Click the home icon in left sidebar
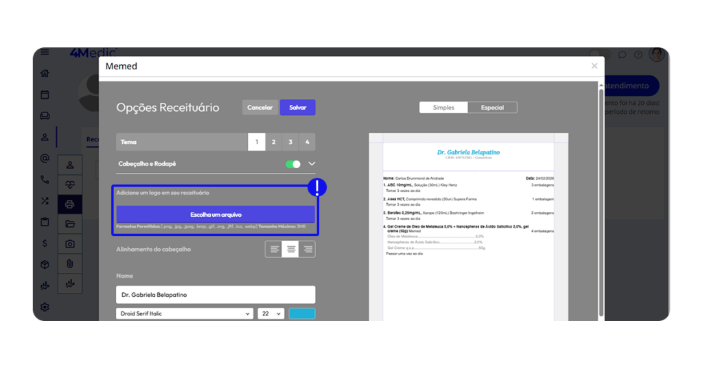This screenshot has height=369, width=703. tap(45, 73)
